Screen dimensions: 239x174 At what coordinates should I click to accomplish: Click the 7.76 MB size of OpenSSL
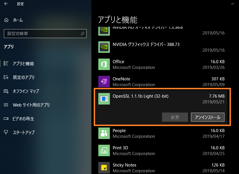(x=217, y=96)
